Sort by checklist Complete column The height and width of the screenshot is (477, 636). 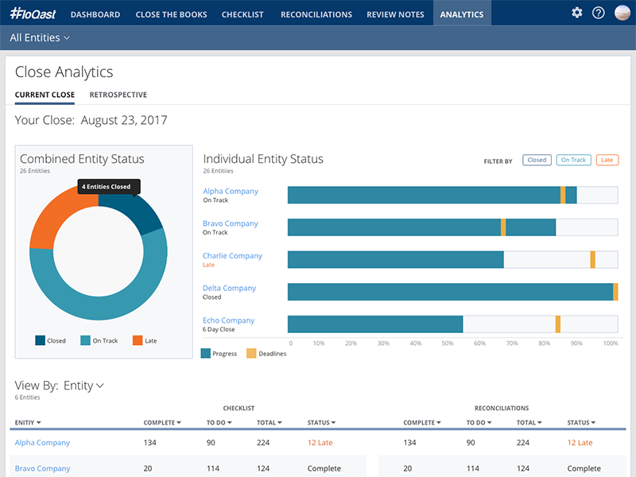tap(162, 423)
